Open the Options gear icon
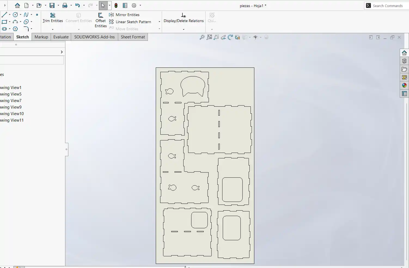 coord(134,5)
